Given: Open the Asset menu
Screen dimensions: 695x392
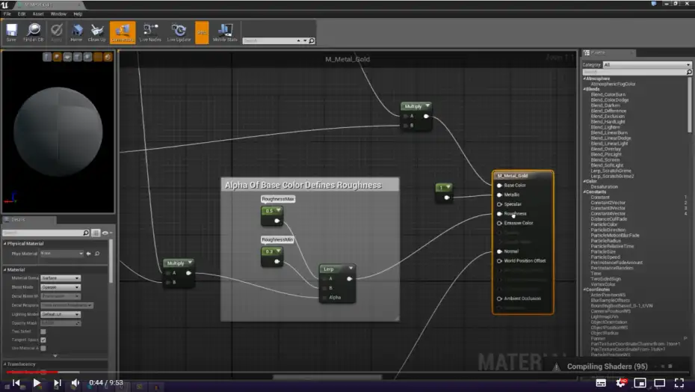Looking at the screenshot, I should point(38,13).
